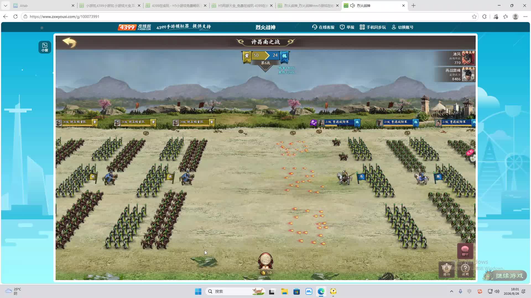Switch to the H5网游大全 tab
This screenshot has width=531, height=298.
click(242, 6)
